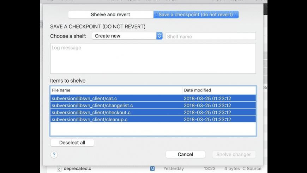Image resolution: width=307 pixels, height=173 pixels.
Task: Click the Shelve changes button
Action: click(x=234, y=154)
